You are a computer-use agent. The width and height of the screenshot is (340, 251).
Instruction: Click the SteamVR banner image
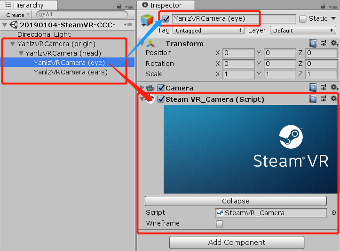tap(251, 149)
